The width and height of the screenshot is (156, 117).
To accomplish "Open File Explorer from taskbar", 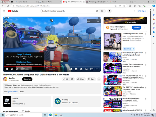I will click(56, 115).
